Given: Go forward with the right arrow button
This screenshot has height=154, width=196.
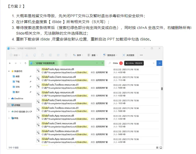Looking at the screenshot, I should [16, 63].
